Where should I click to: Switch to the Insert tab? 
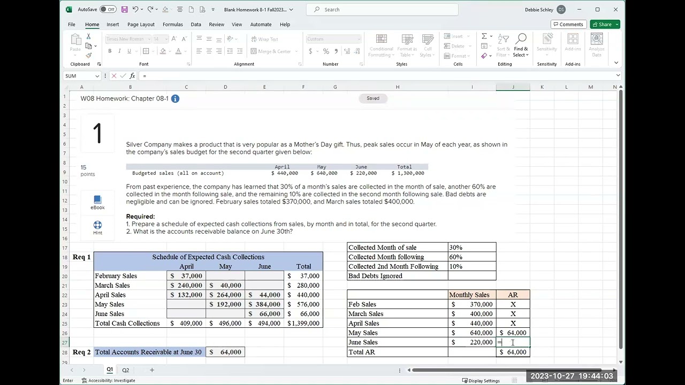112,25
